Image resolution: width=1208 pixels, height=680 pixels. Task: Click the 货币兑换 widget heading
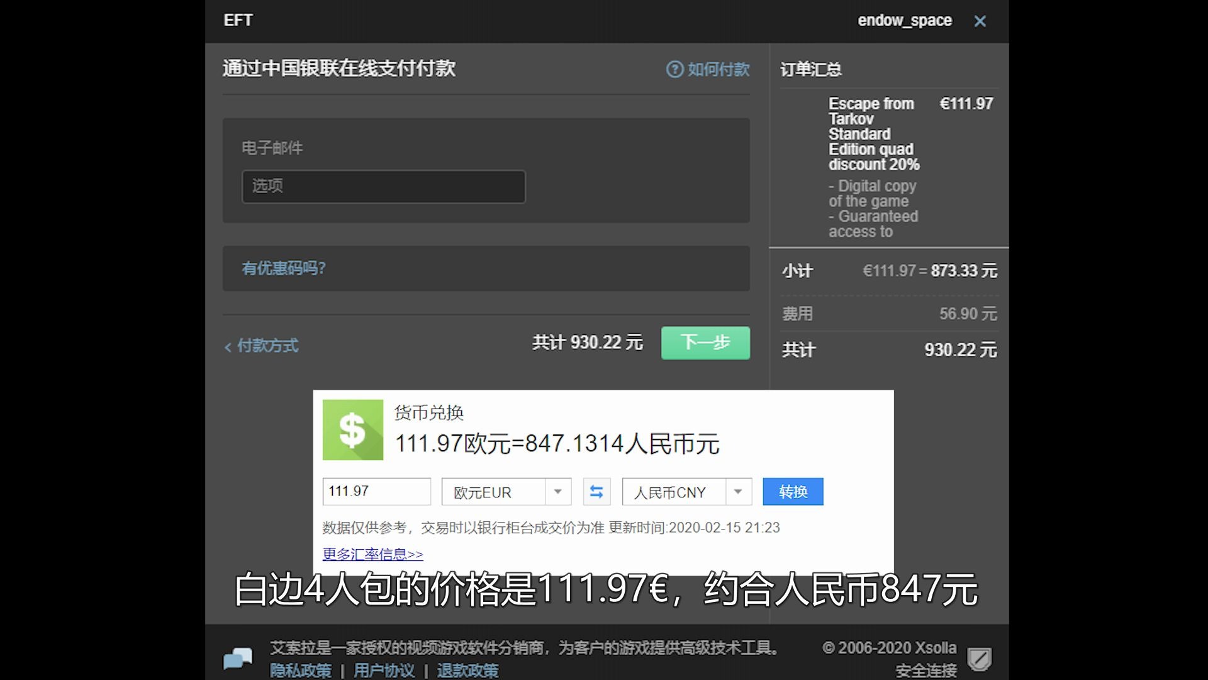coord(429,413)
